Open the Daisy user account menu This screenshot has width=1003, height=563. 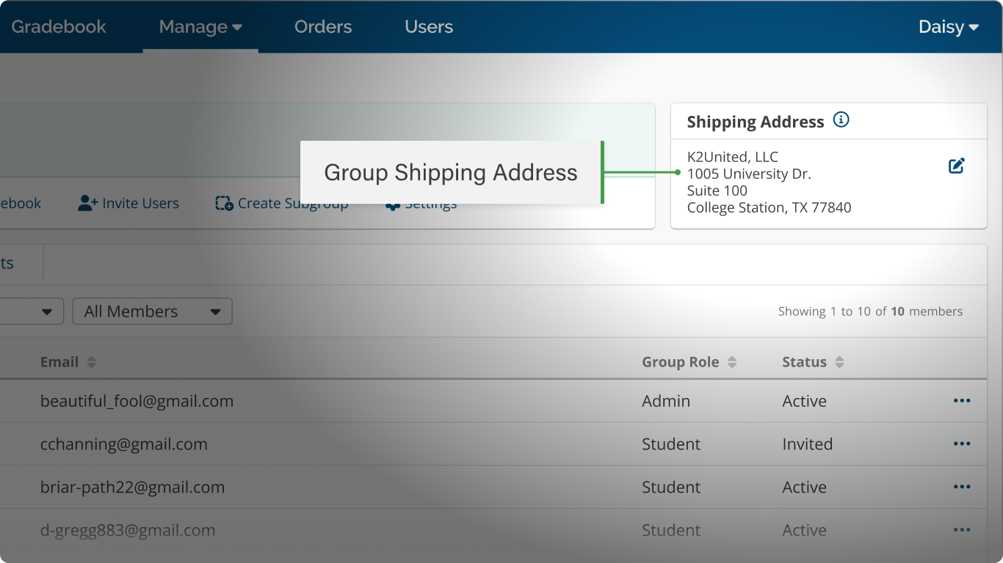(949, 27)
